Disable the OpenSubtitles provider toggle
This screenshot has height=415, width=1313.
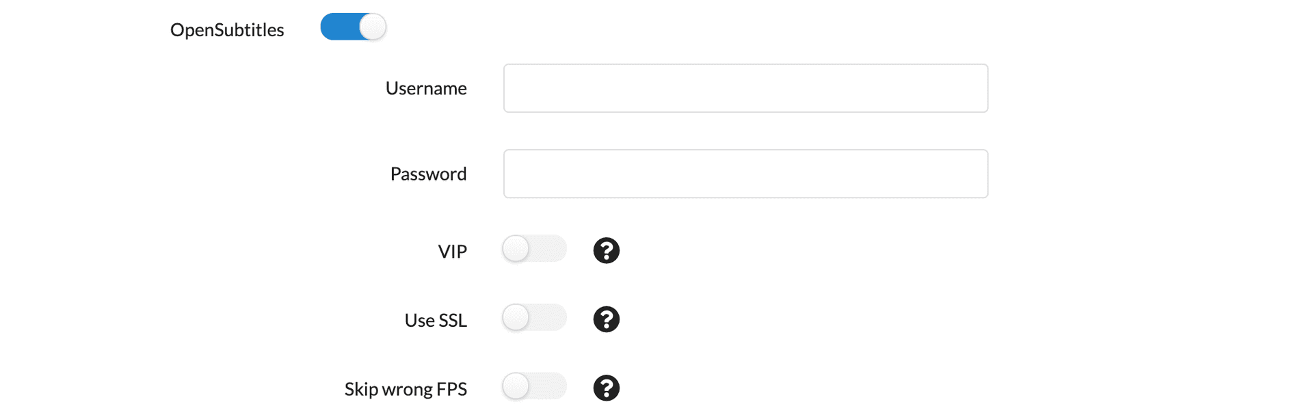coord(353,27)
